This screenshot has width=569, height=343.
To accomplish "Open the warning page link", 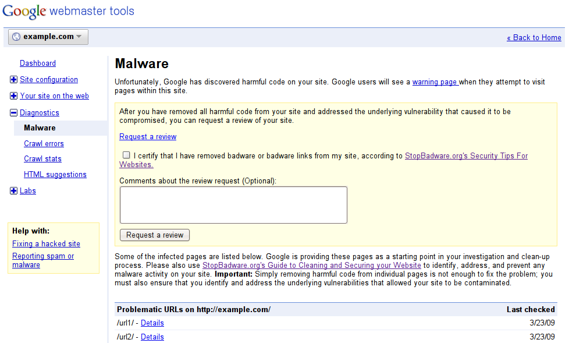I will click(435, 82).
